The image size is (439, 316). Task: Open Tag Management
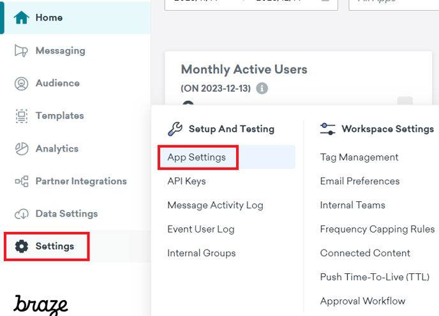pyautogui.click(x=359, y=157)
